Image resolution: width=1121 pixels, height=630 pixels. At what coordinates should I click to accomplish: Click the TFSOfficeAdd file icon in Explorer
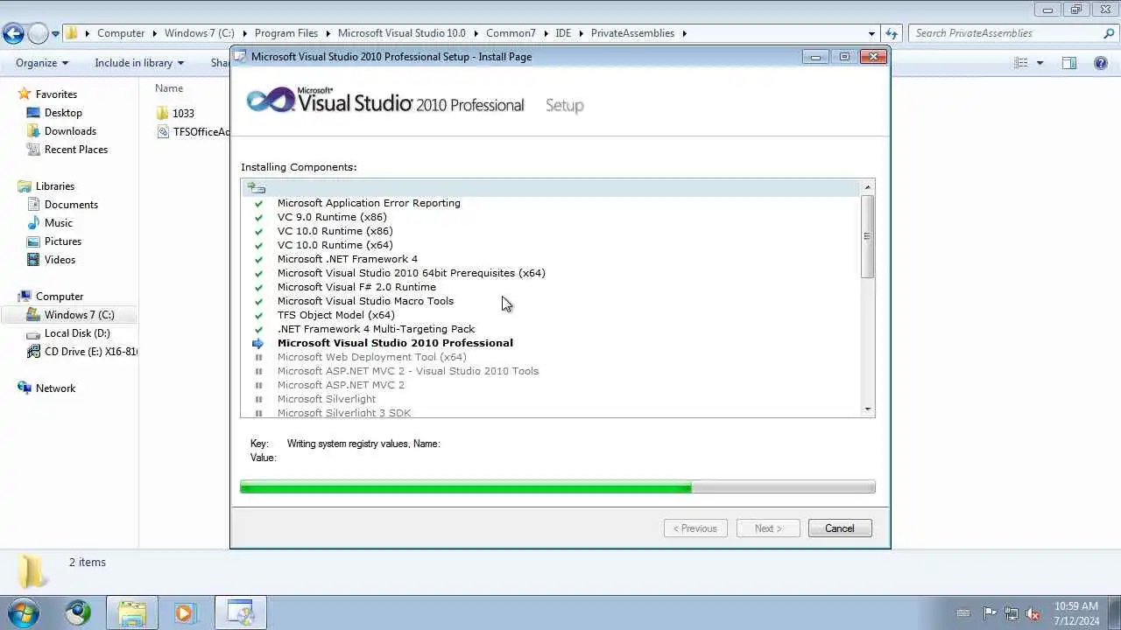[162, 131]
